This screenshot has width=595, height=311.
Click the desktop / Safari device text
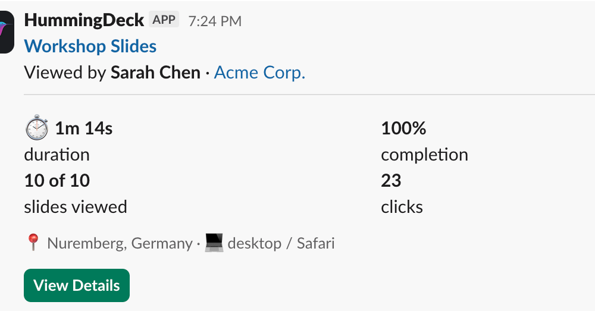click(x=281, y=243)
